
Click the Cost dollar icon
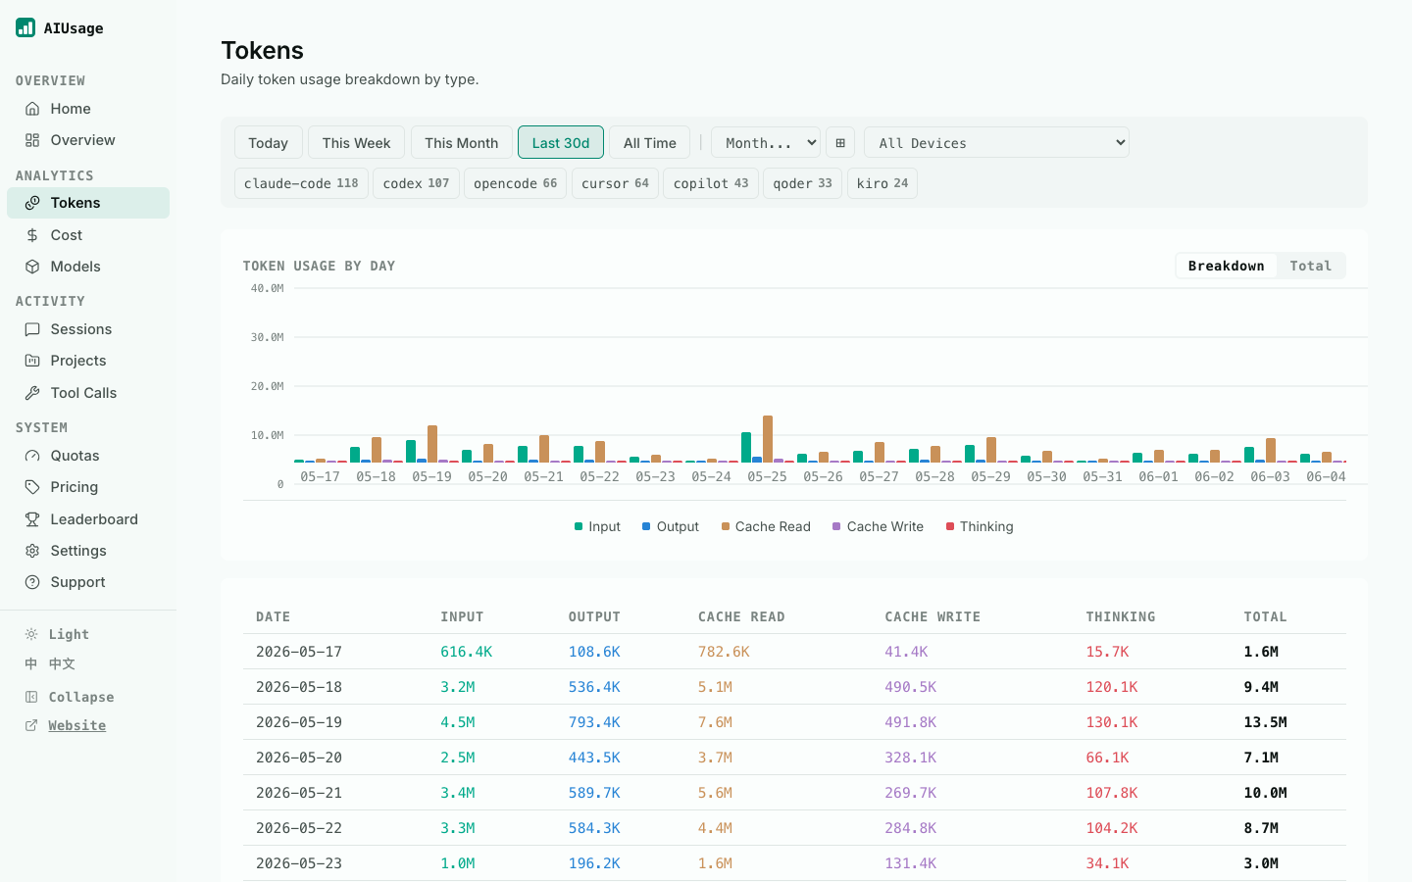coord(32,235)
